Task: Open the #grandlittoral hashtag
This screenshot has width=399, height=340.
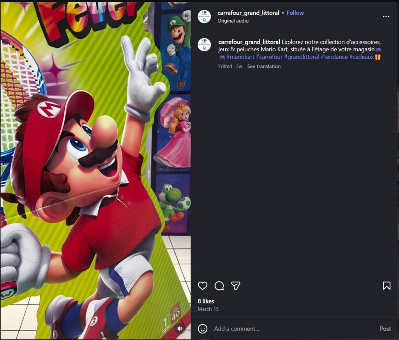Action: click(301, 57)
